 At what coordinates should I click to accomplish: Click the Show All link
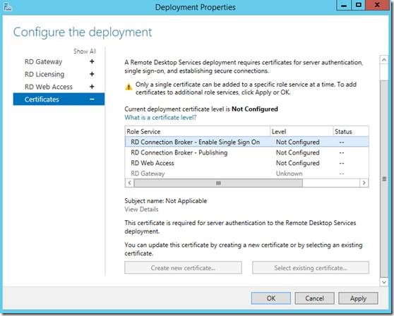(85, 51)
